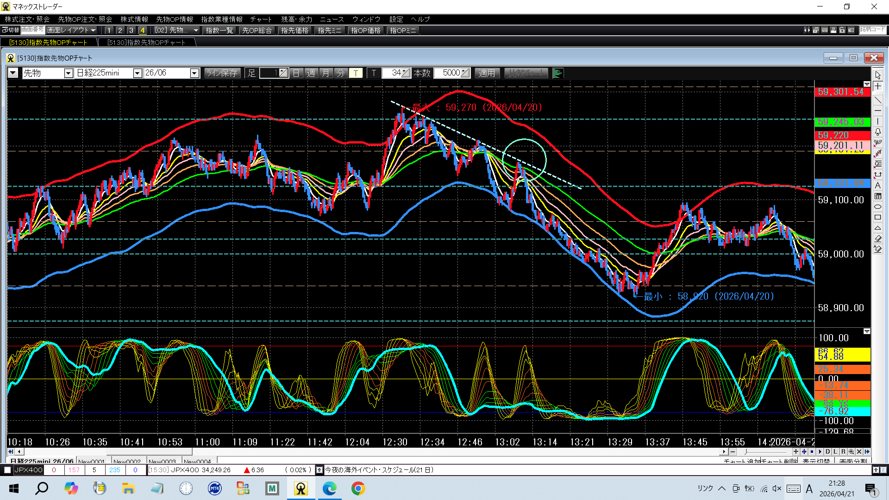Toggle the 分 minute timeframe button

click(x=340, y=73)
